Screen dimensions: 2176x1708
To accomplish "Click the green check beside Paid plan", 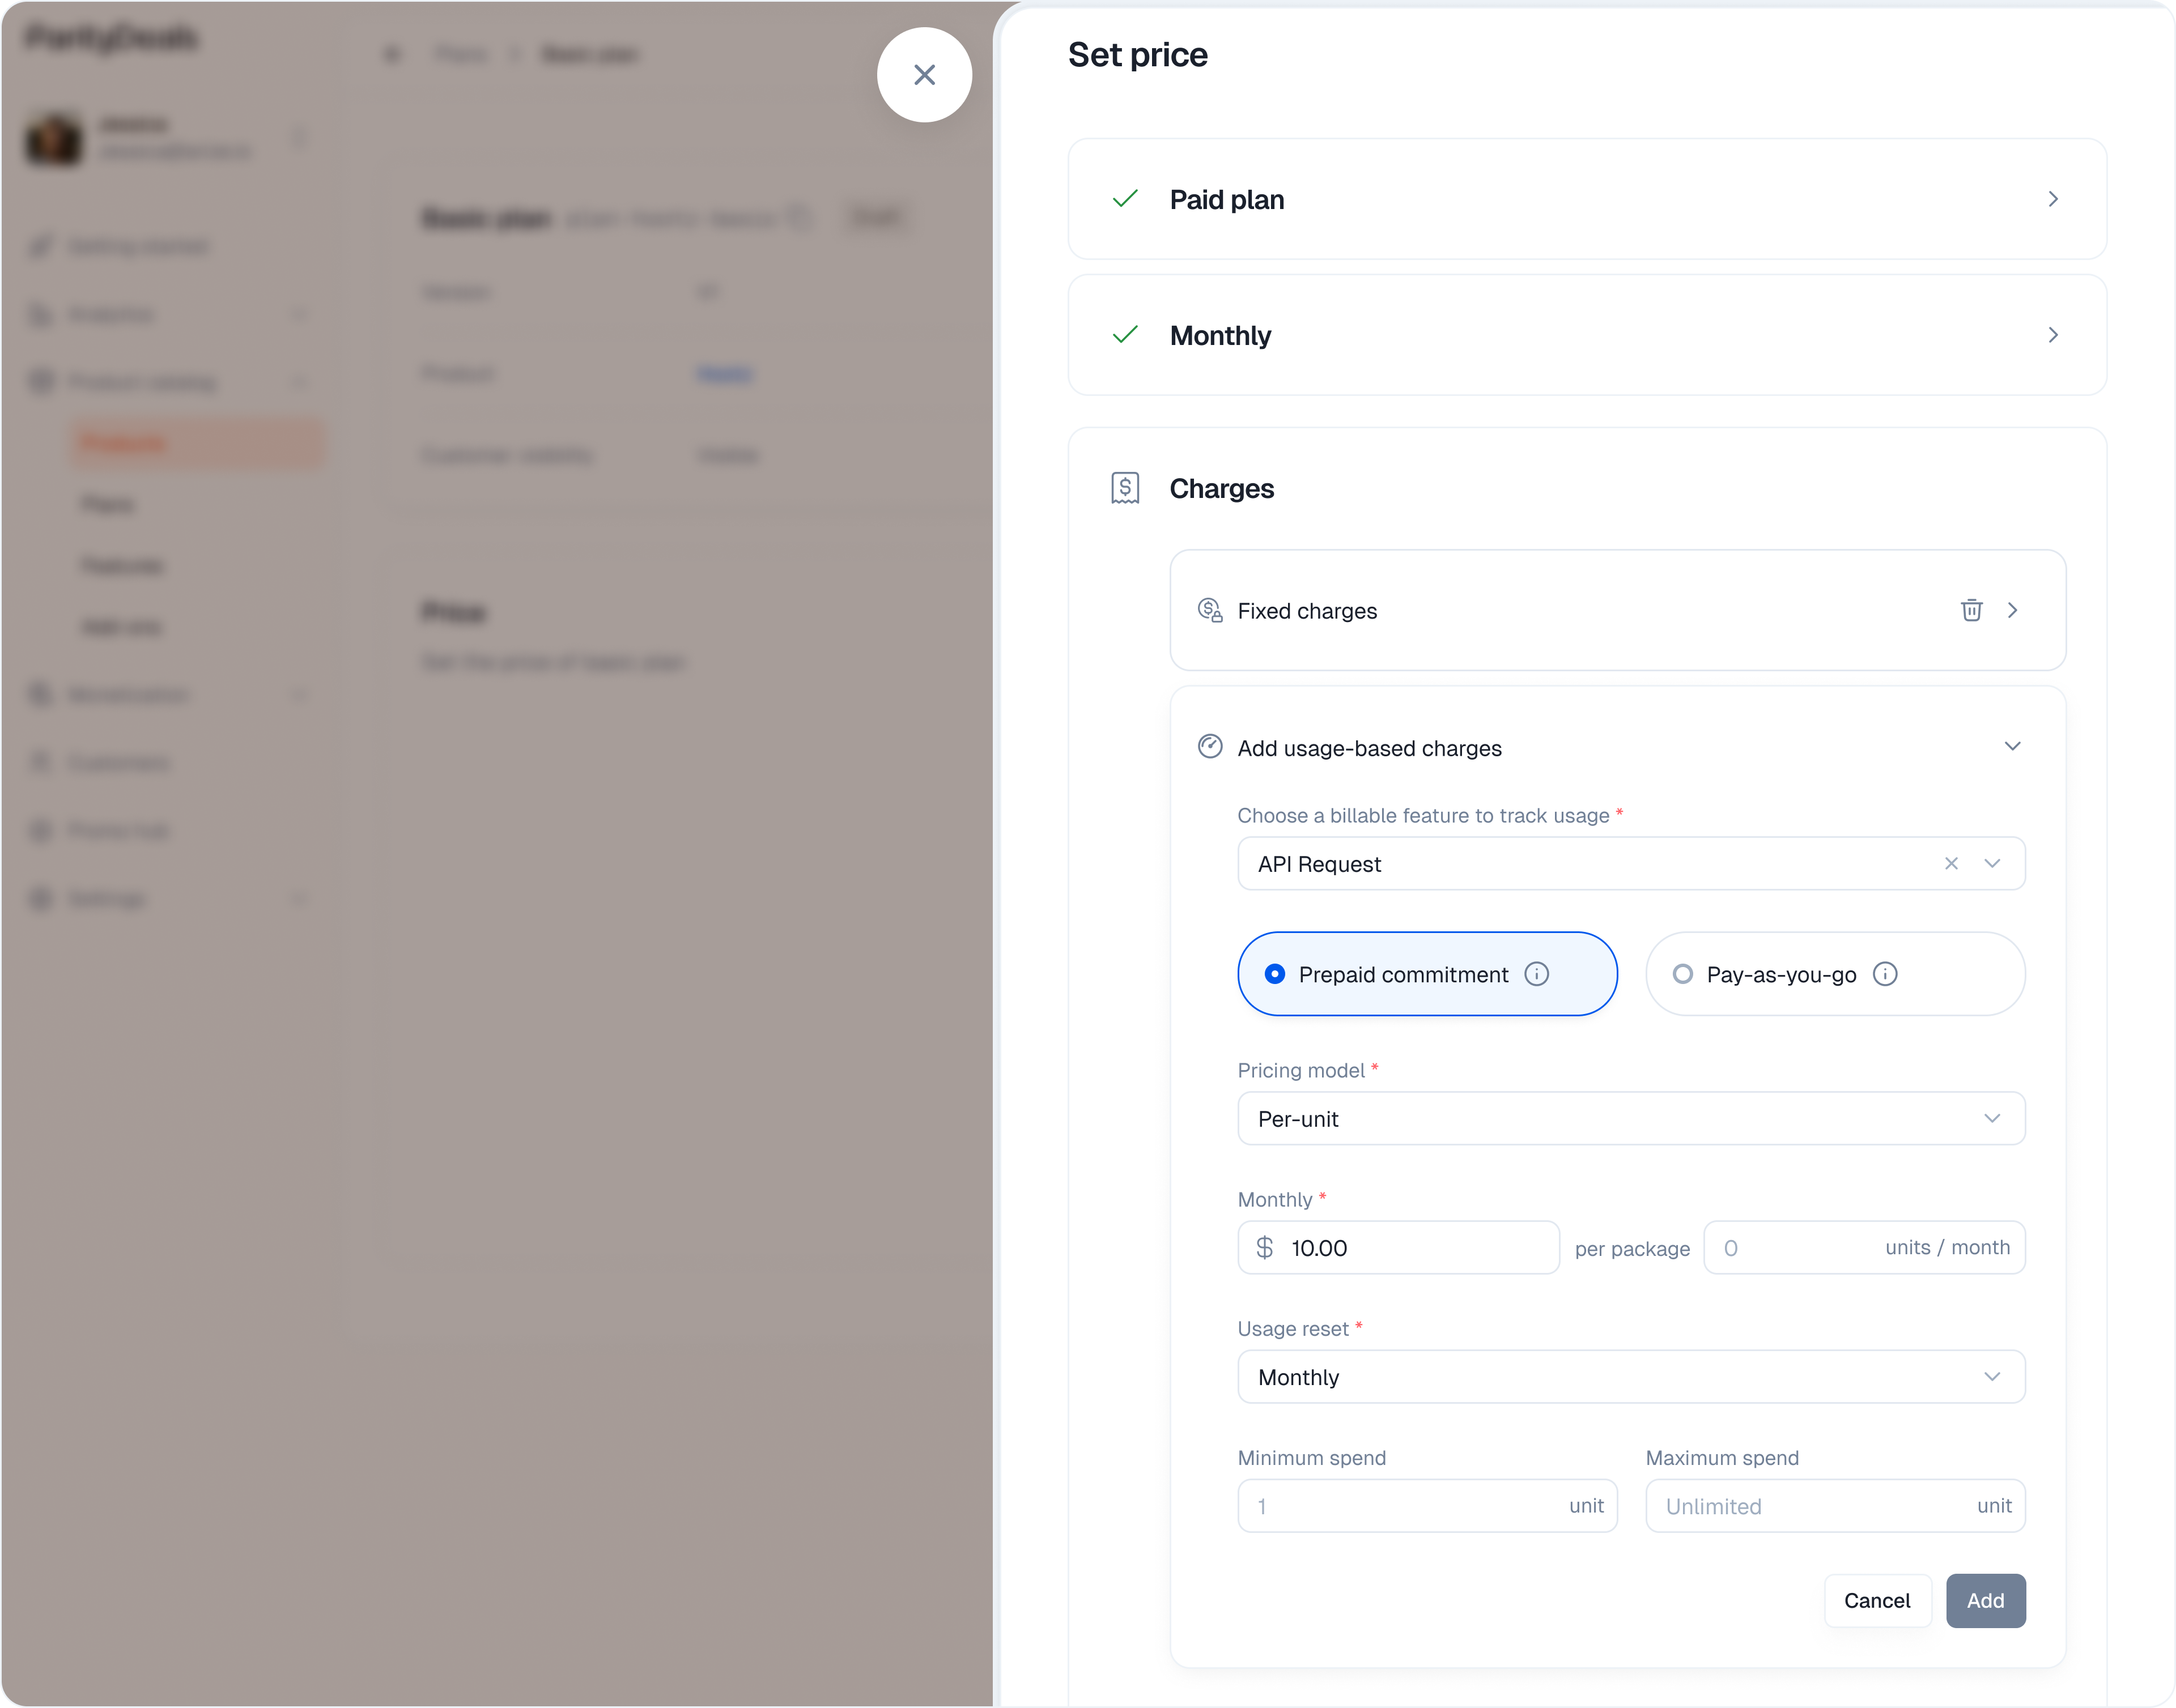I will tap(1125, 199).
